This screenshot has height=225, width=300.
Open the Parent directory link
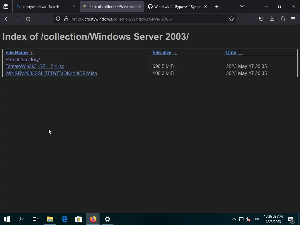pos(23,60)
